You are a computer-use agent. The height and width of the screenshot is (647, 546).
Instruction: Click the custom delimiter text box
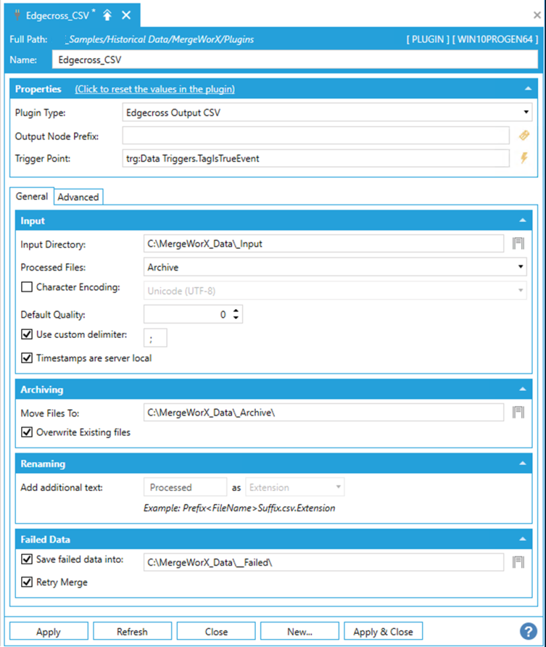click(x=155, y=338)
